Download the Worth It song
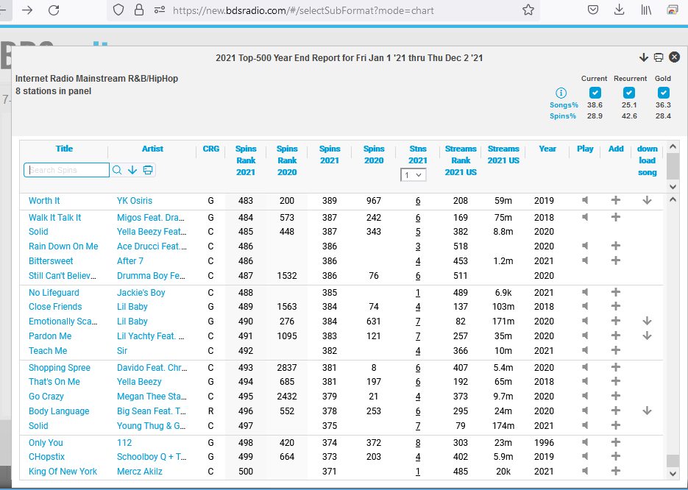 (x=647, y=200)
